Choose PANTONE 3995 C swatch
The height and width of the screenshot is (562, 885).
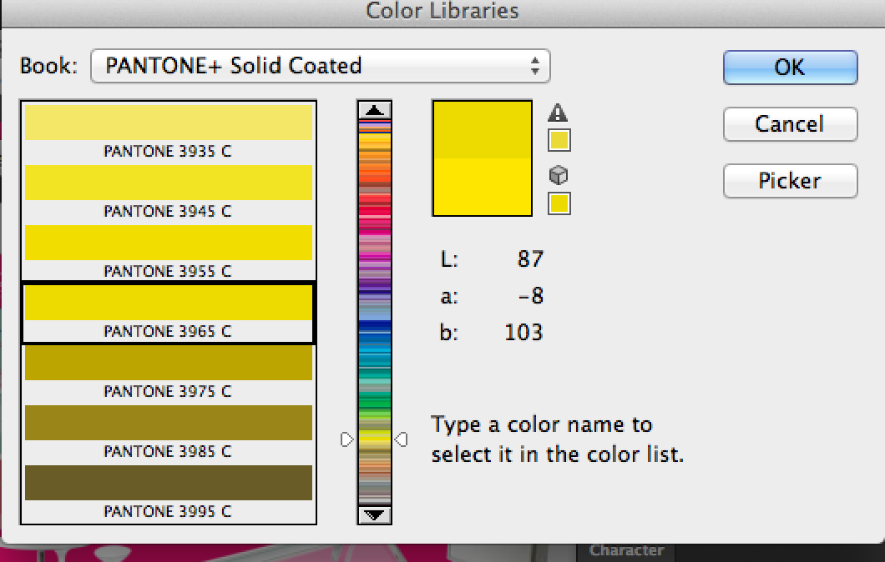pyautogui.click(x=169, y=484)
